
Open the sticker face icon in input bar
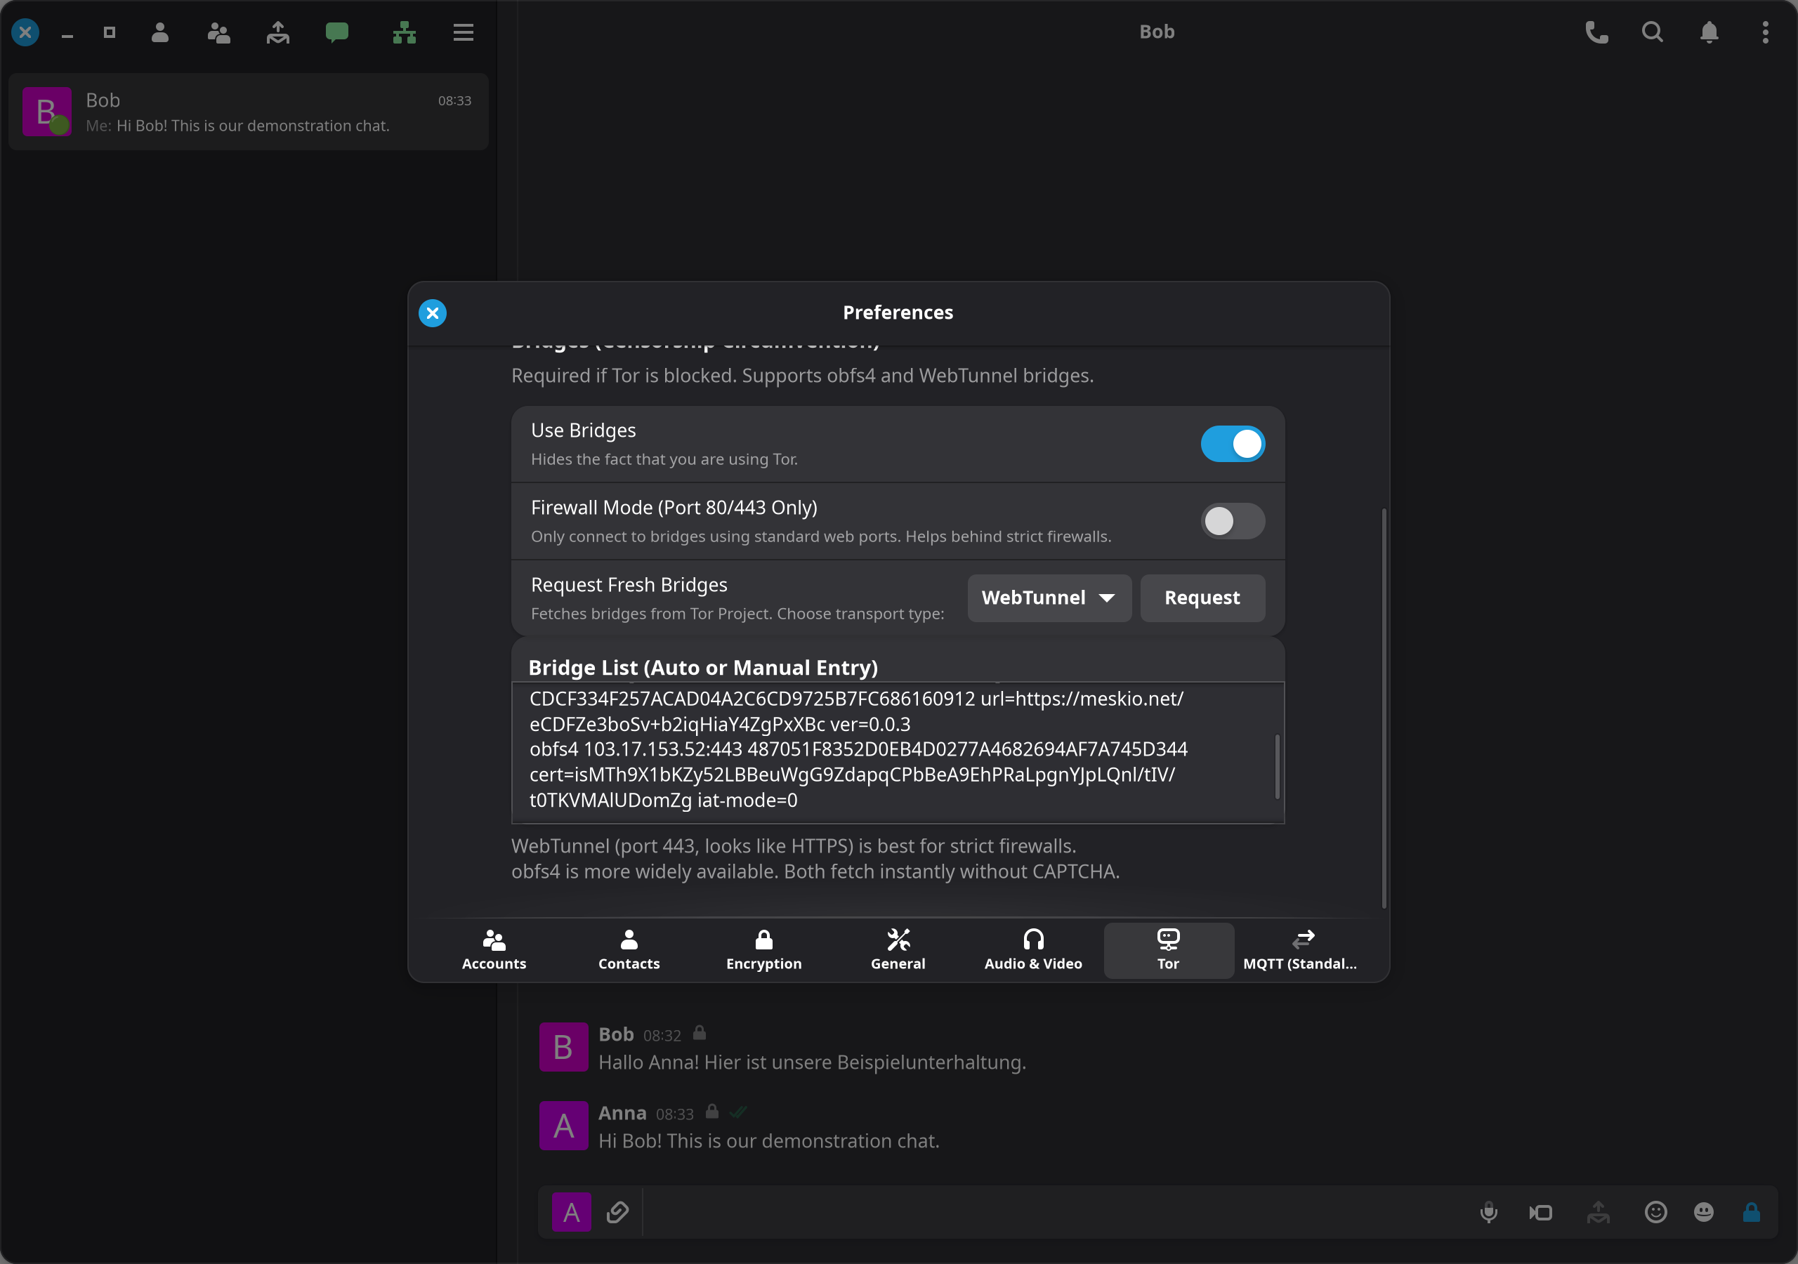coord(1704,1212)
